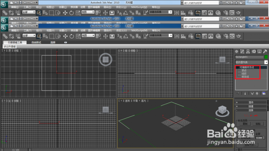Click Render Production teapot in lower toolbar
The height and width of the screenshot is (151, 269).
click(x=238, y=36)
